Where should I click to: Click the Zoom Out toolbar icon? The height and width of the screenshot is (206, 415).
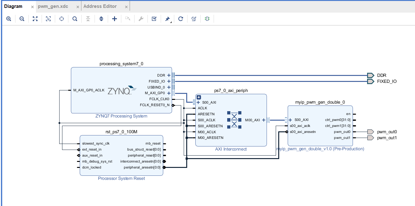pos(22,19)
